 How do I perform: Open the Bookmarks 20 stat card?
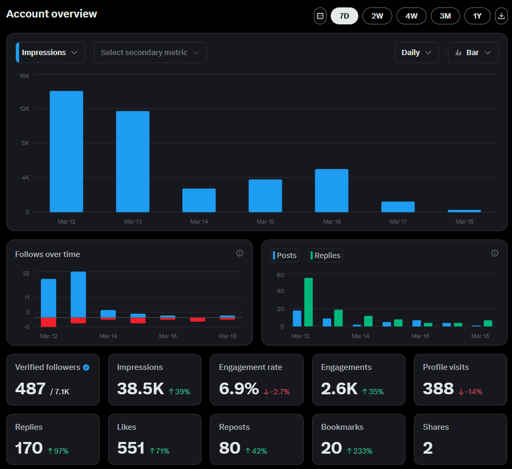358,439
